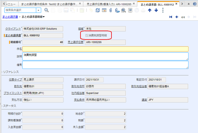Screen dimensions: 198x133
Task: Switch to まとめ請求書作成条件 Test02 tab
Action: (x=49, y=4)
